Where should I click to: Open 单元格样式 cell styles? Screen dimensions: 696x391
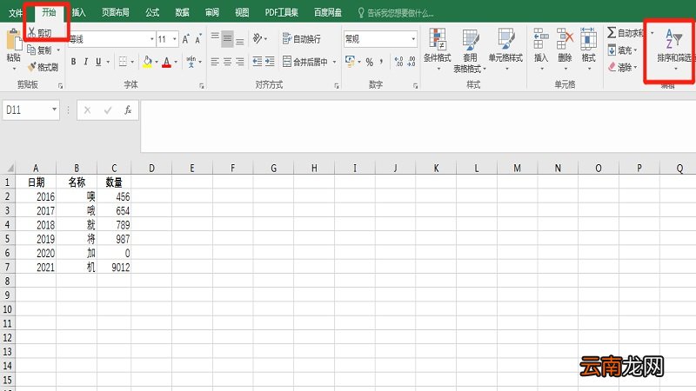[505, 50]
